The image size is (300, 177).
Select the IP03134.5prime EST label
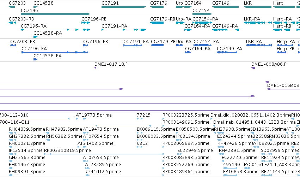pos(193,136)
